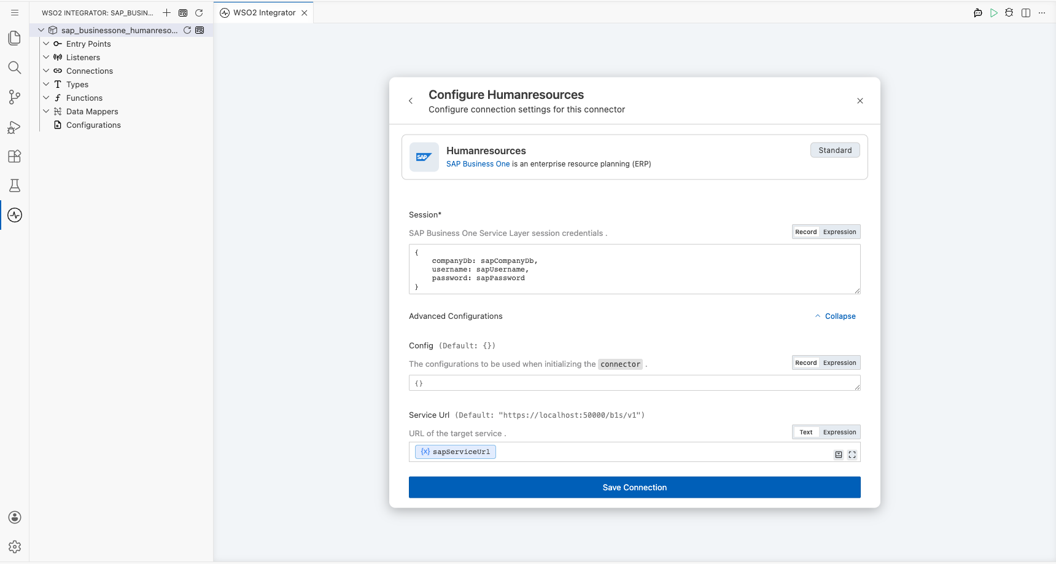Viewport: 1056px width, 564px height.
Task: Open Run and Debug icon
Action: [15, 127]
